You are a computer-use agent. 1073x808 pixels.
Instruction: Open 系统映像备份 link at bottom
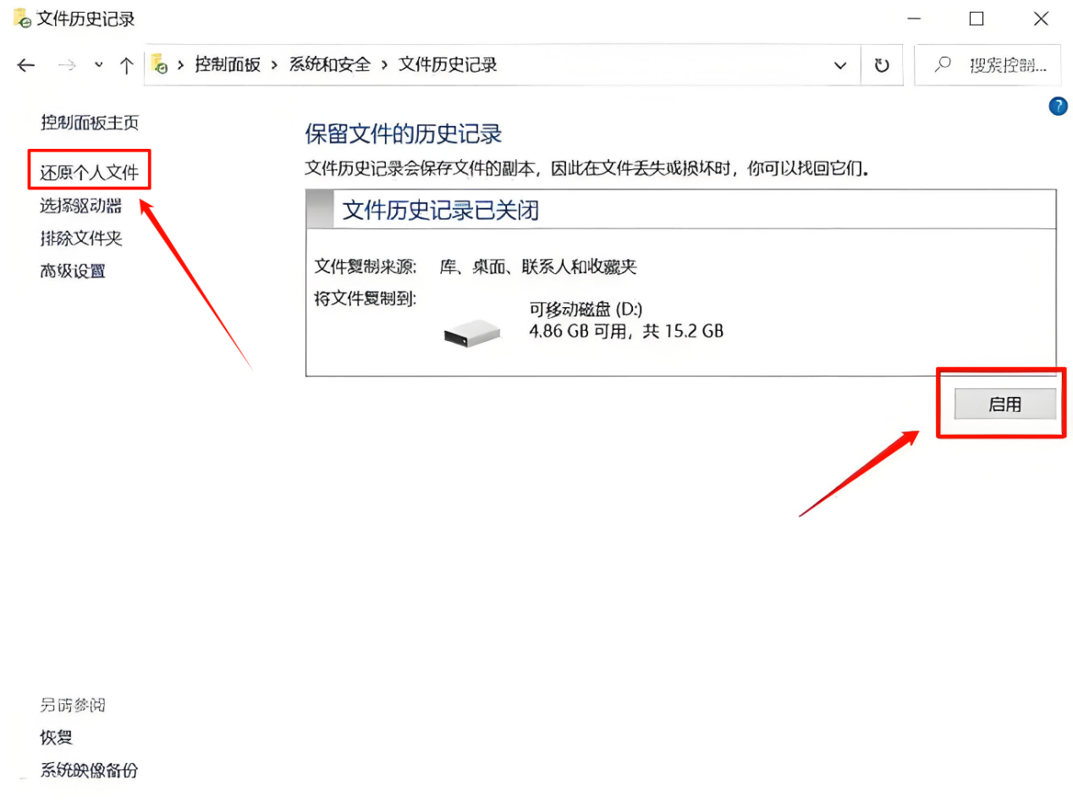(x=89, y=770)
